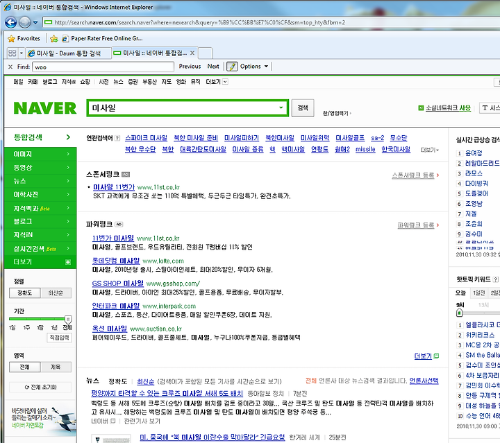This screenshot has width=500, height=443.
Task: Close the Find bar
Action: click(10, 67)
